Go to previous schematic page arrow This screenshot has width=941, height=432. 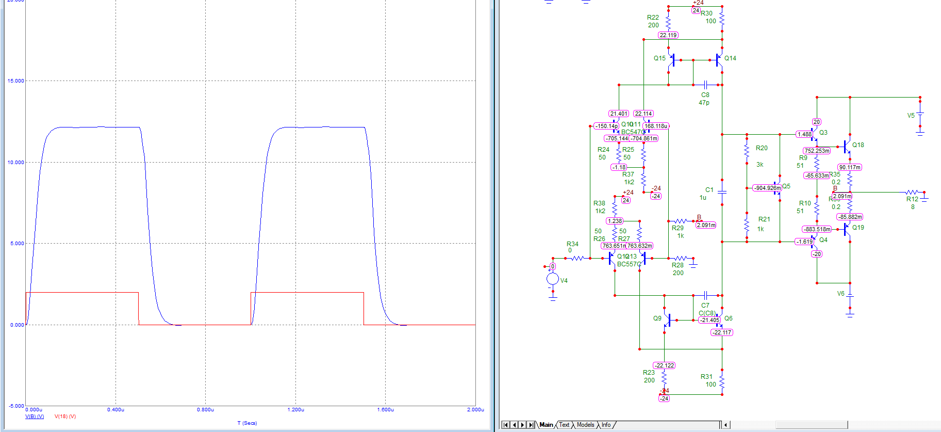pos(514,425)
